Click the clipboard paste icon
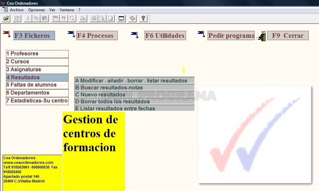319x191 pixels. click(44, 19)
